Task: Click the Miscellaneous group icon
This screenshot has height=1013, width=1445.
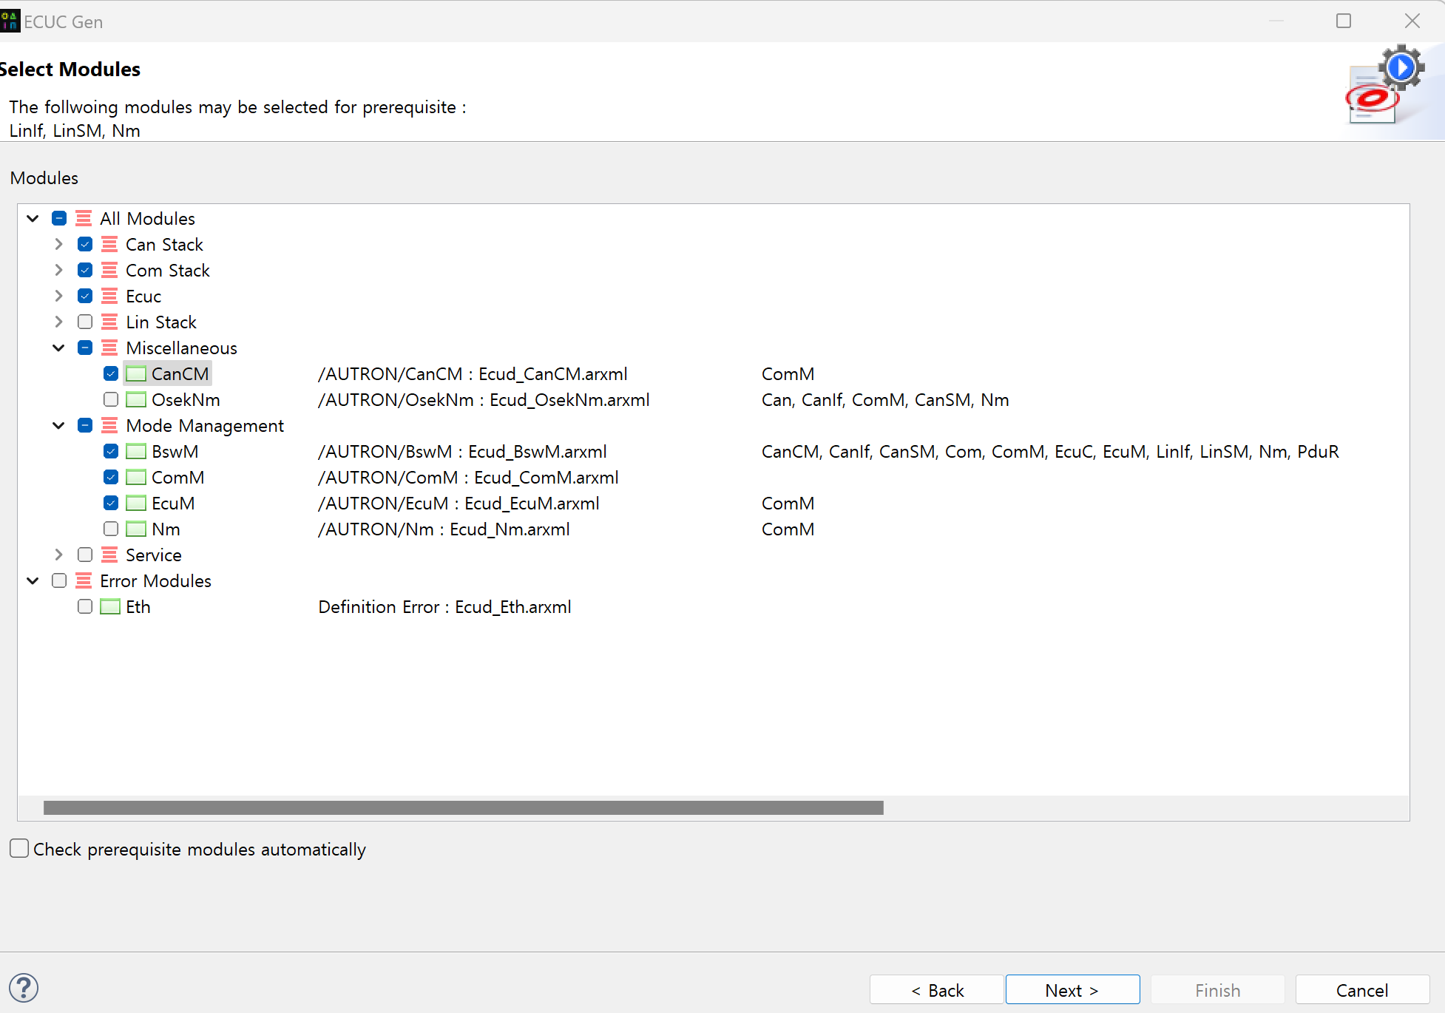Action: (109, 348)
